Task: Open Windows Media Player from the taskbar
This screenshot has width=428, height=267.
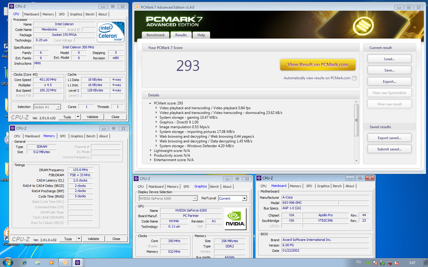Action: point(51,263)
